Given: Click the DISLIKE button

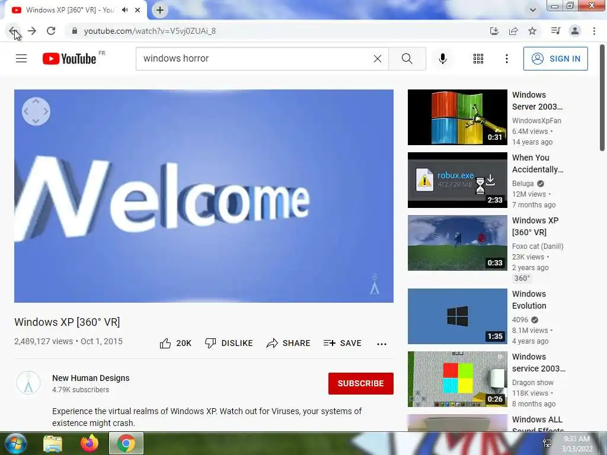Looking at the screenshot, I should tap(229, 343).
